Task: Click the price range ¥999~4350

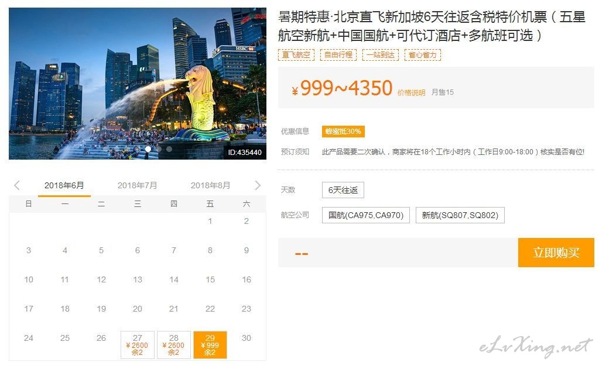Action: [342, 88]
